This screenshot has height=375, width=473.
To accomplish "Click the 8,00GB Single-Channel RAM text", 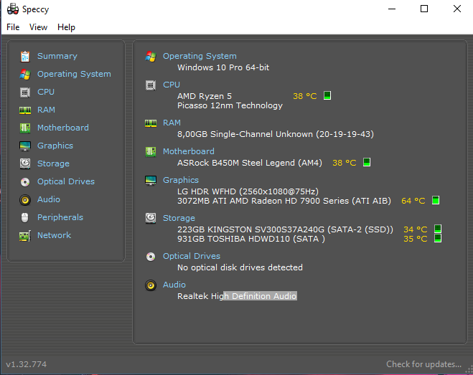I will (276, 134).
